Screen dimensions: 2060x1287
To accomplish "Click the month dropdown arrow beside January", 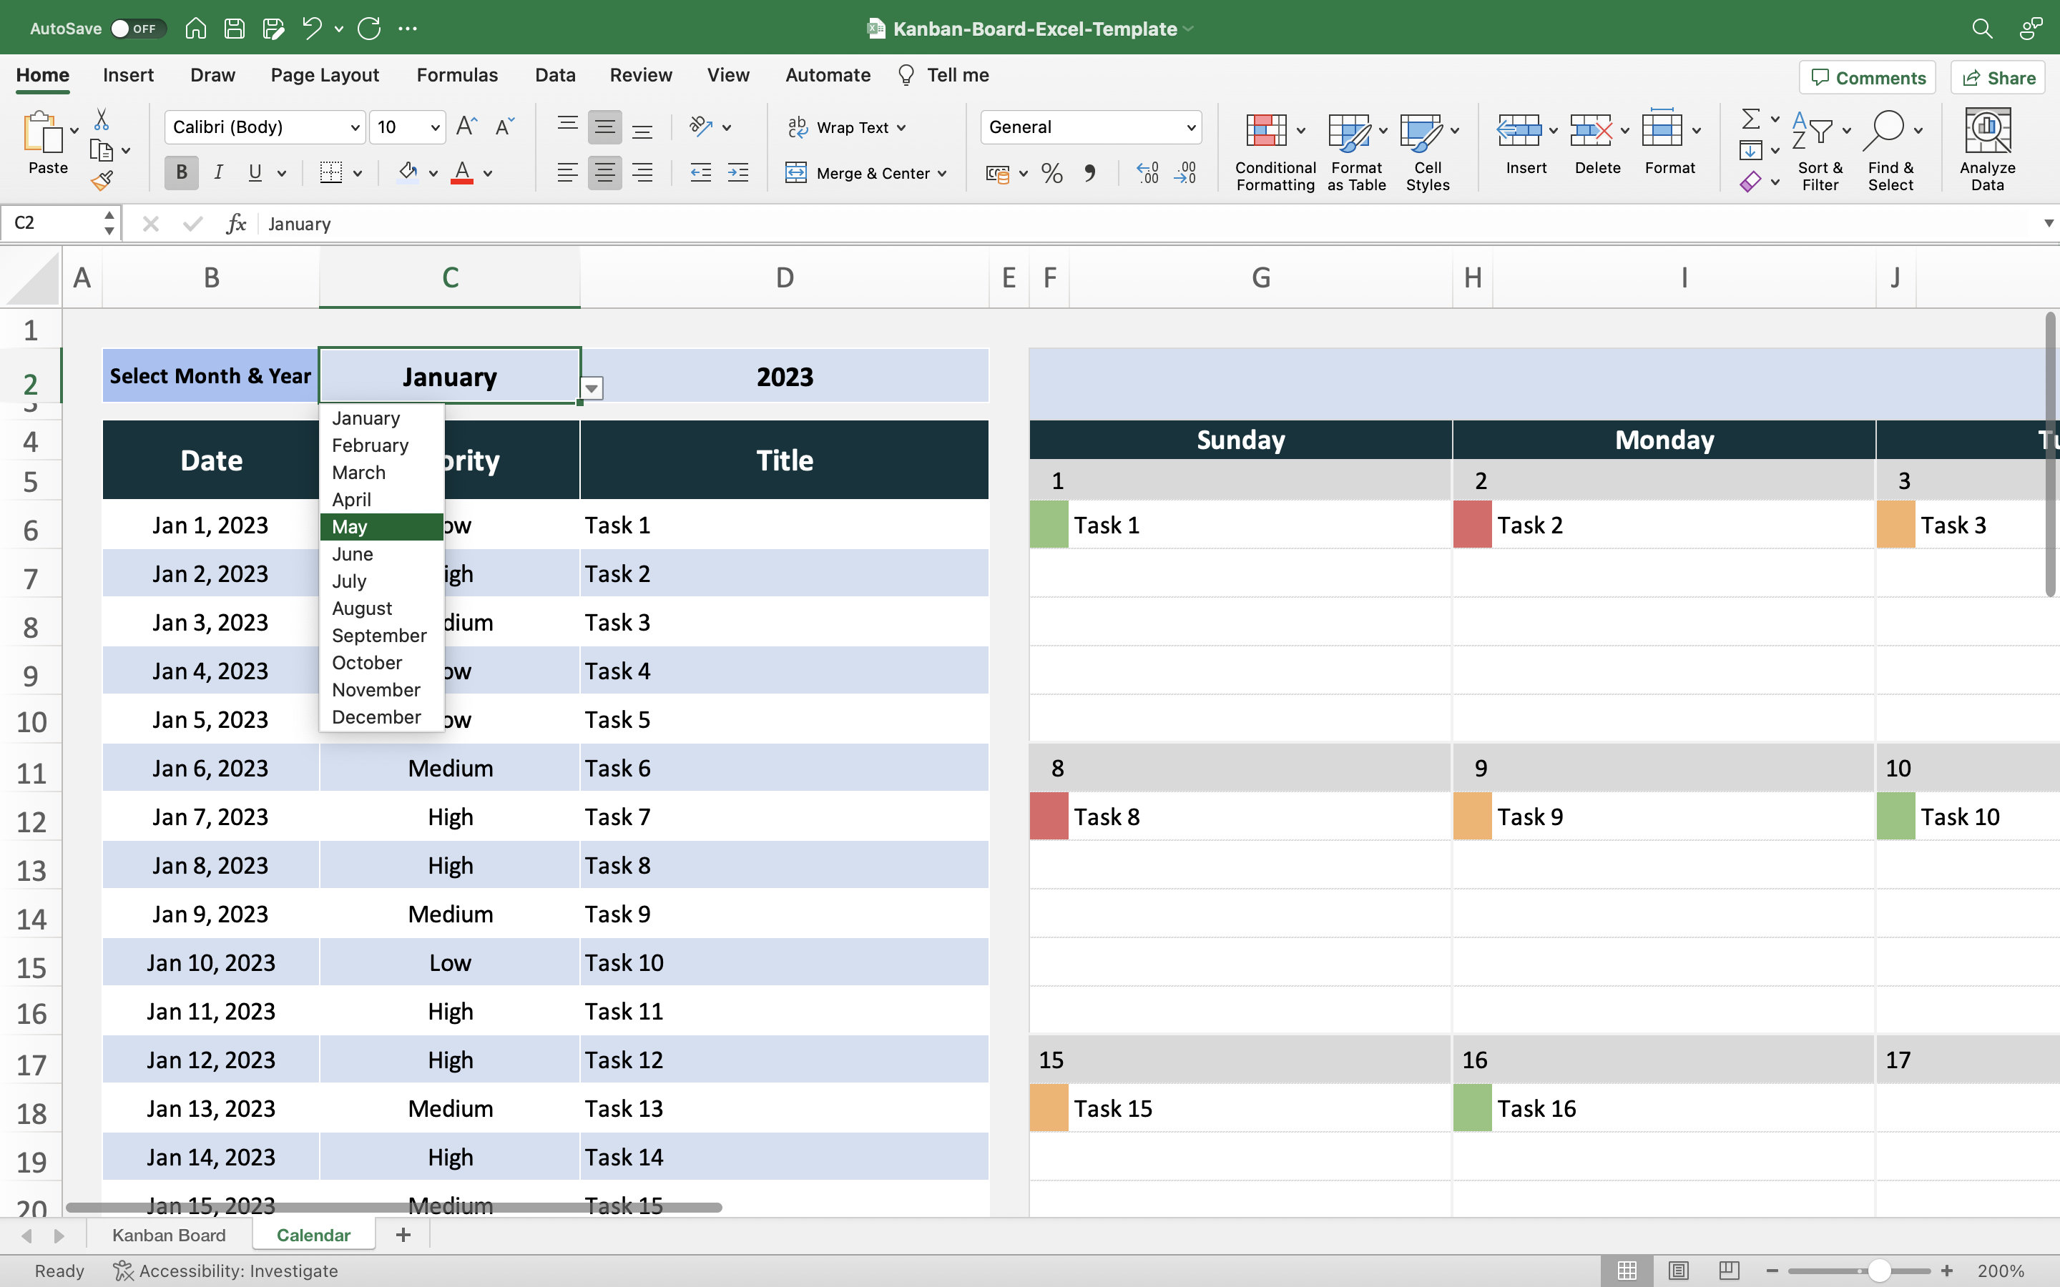I will coord(592,388).
